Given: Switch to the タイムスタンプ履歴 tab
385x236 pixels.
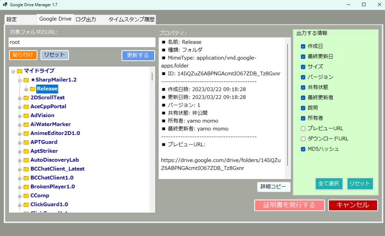Looking at the screenshot, I should 131,20.
